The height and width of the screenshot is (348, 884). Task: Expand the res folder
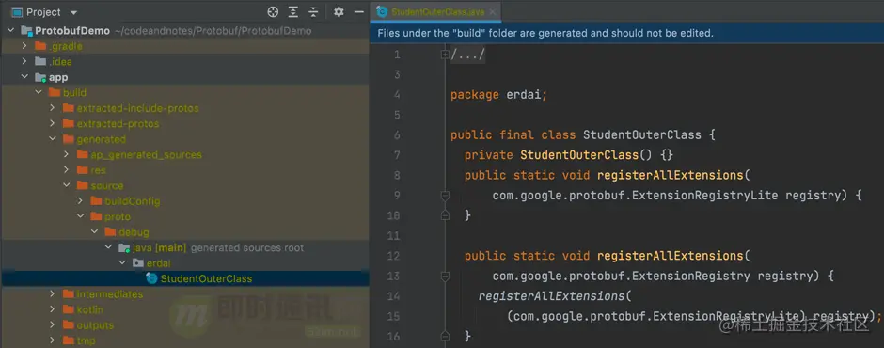67,170
